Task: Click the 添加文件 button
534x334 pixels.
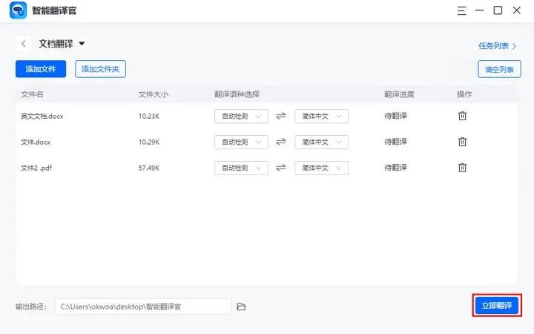Action: point(41,69)
